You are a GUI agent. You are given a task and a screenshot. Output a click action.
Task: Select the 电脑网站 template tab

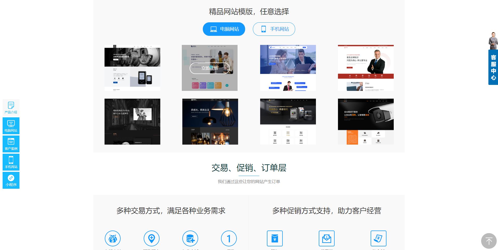pyautogui.click(x=224, y=29)
